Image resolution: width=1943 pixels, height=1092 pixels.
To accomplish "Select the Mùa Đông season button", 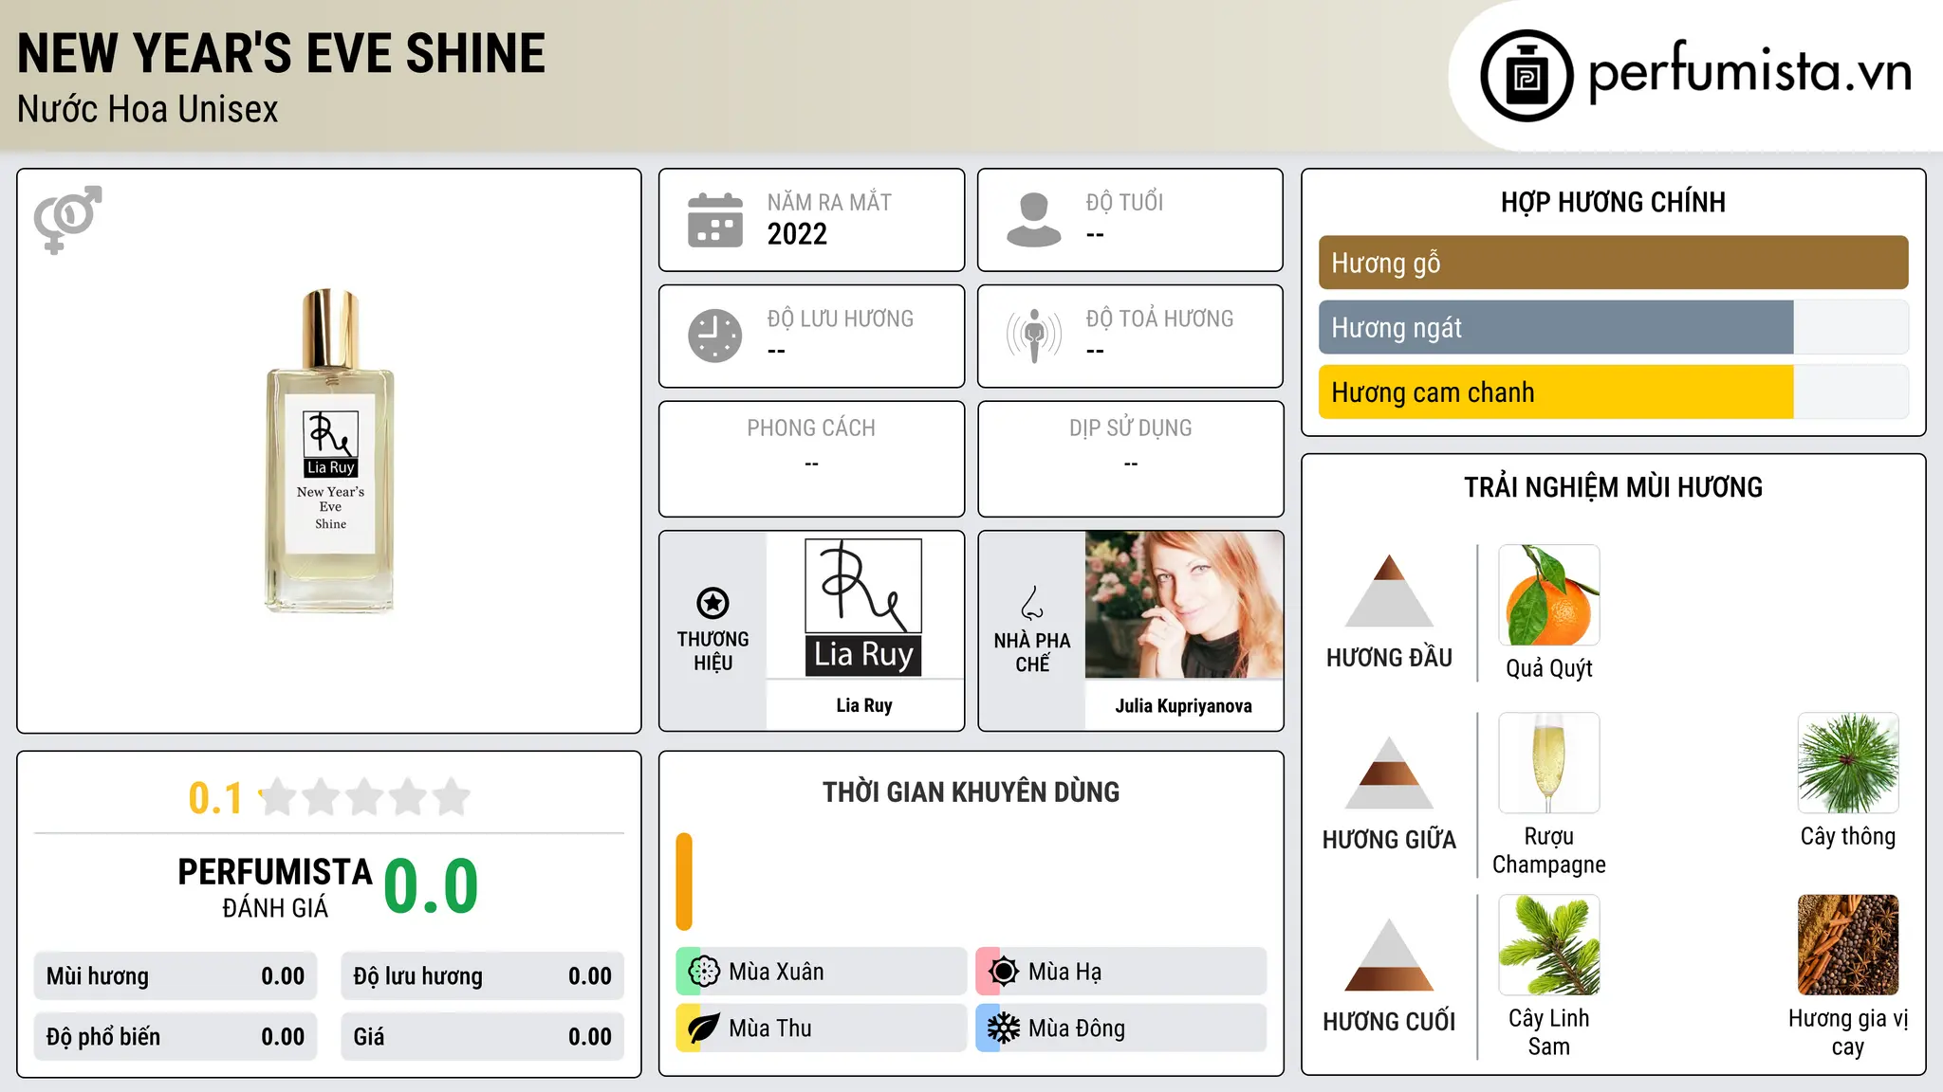I will click(1121, 1028).
